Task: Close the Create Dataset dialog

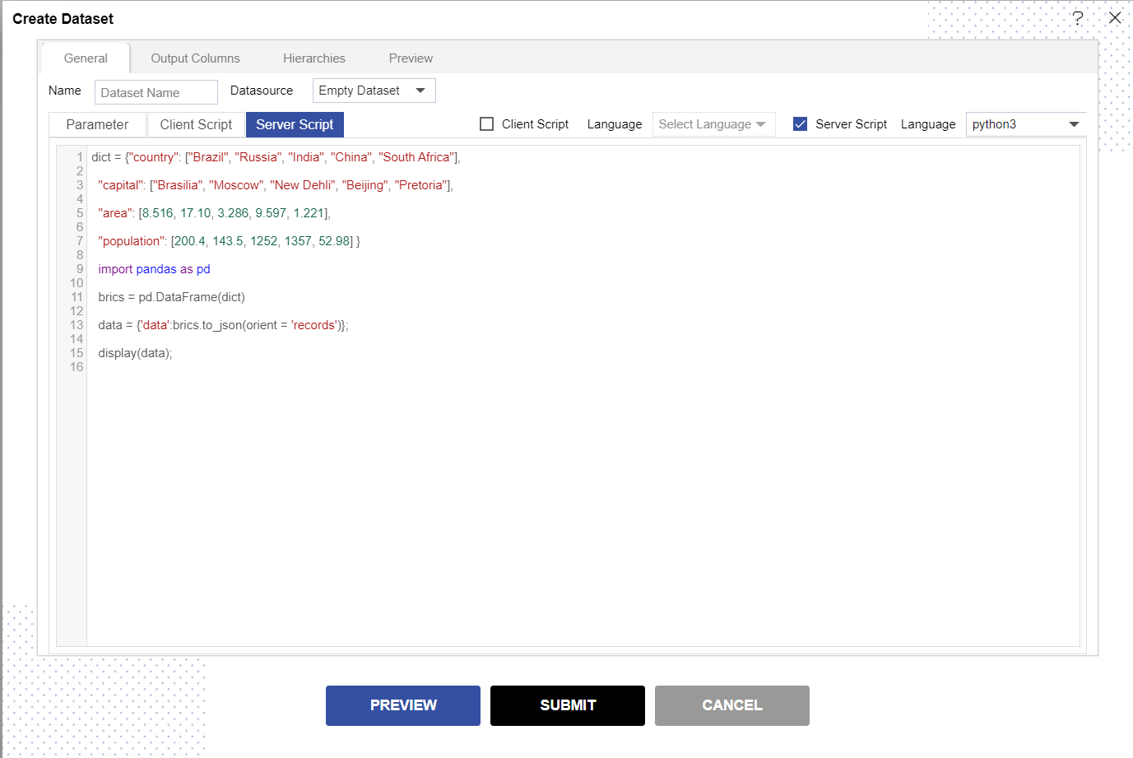Action: [x=1115, y=17]
